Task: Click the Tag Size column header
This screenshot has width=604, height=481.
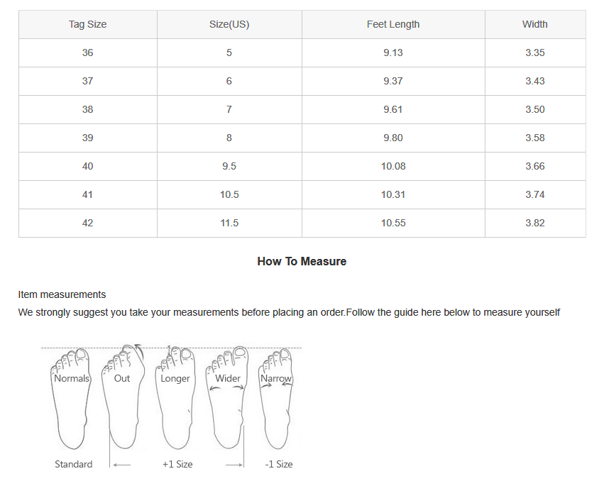Action: click(87, 24)
